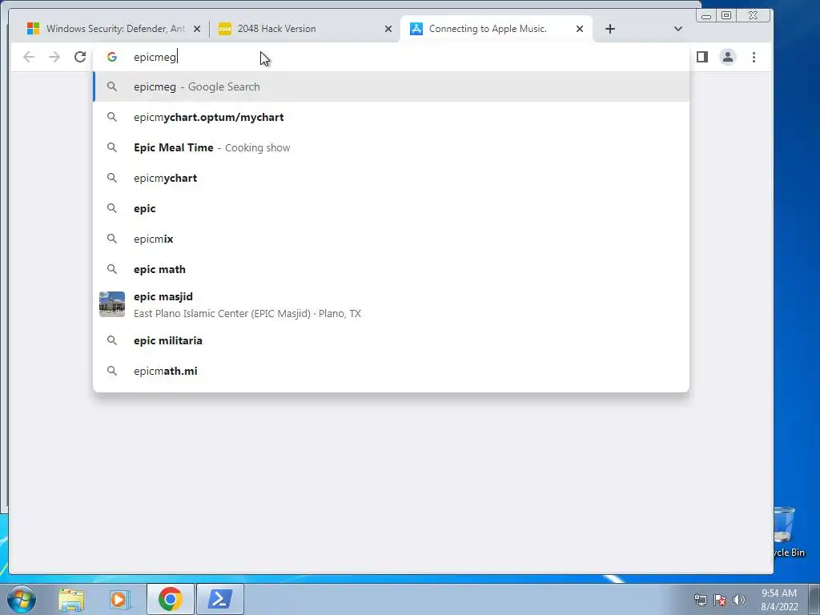Close the Windows Security tab
820x615 pixels.
click(x=197, y=29)
